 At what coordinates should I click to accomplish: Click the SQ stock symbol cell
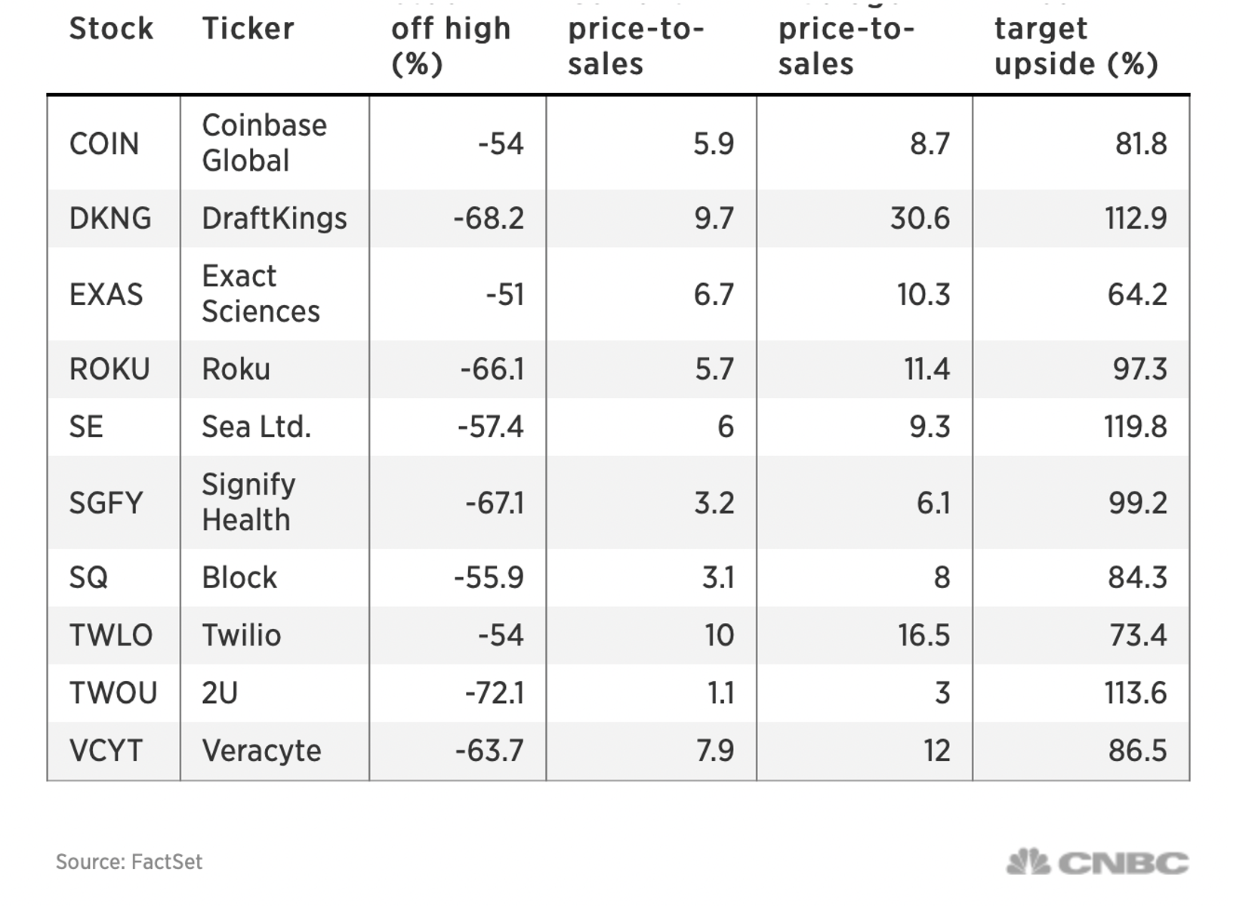[88, 578]
